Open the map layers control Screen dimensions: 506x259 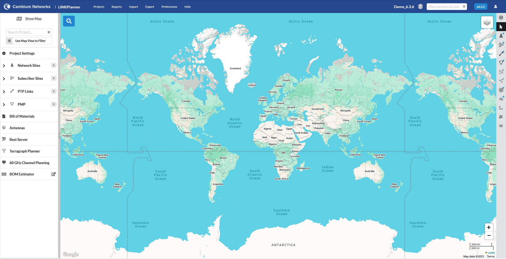coord(487,22)
